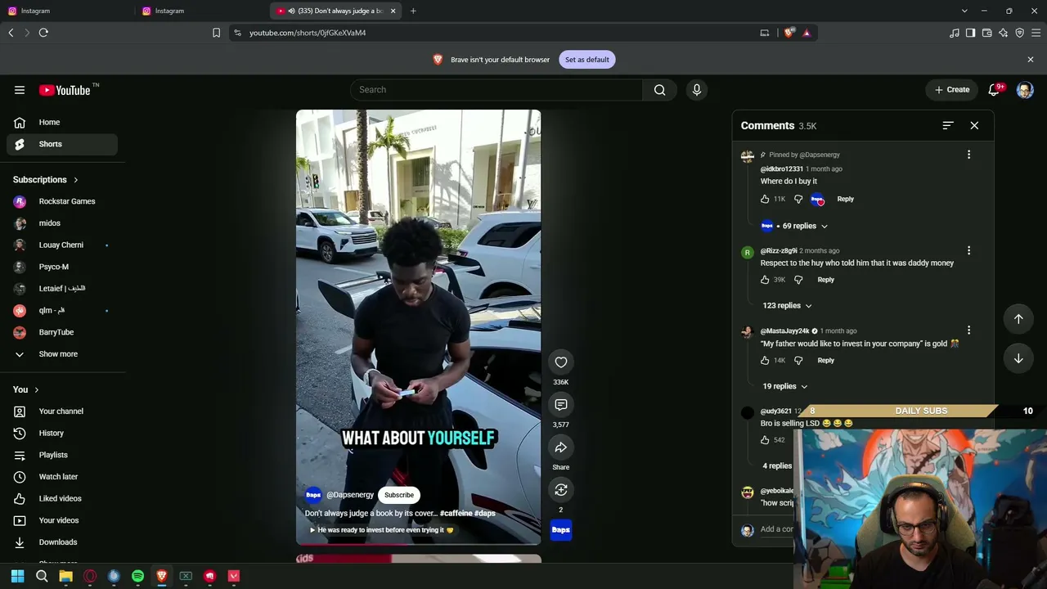Submit search using the magnifier button
Screen dimensions: 1047x589
pos(659,90)
